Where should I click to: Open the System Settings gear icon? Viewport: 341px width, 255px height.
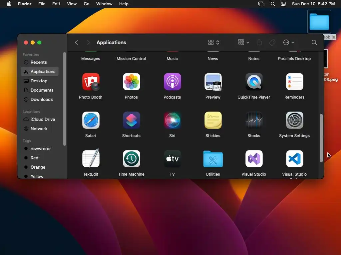point(294,120)
